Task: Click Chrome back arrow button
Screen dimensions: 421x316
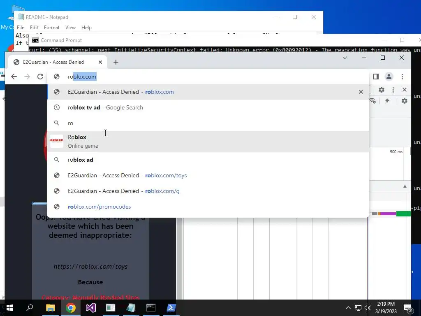Action: (x=14, y=77)
